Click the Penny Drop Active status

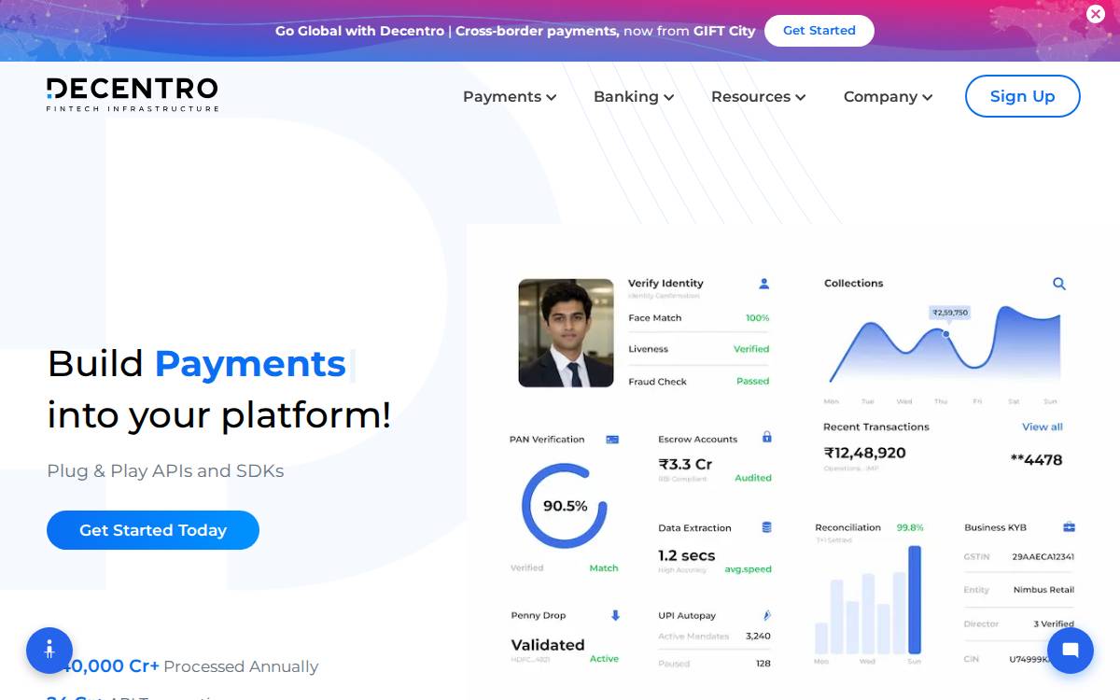pos(604,659)
